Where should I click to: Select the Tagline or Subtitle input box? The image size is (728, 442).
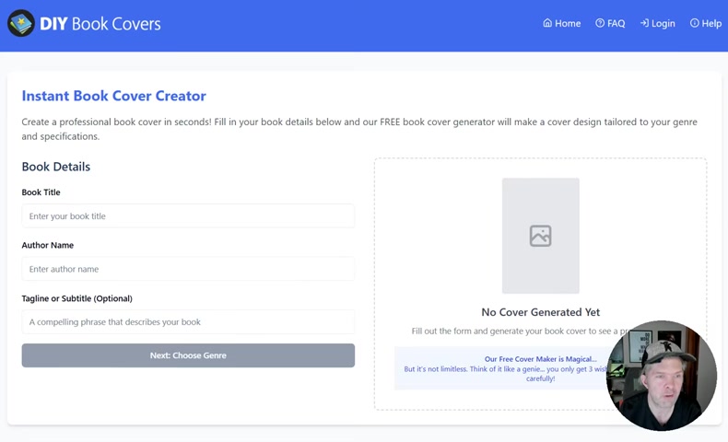(188, 322)
